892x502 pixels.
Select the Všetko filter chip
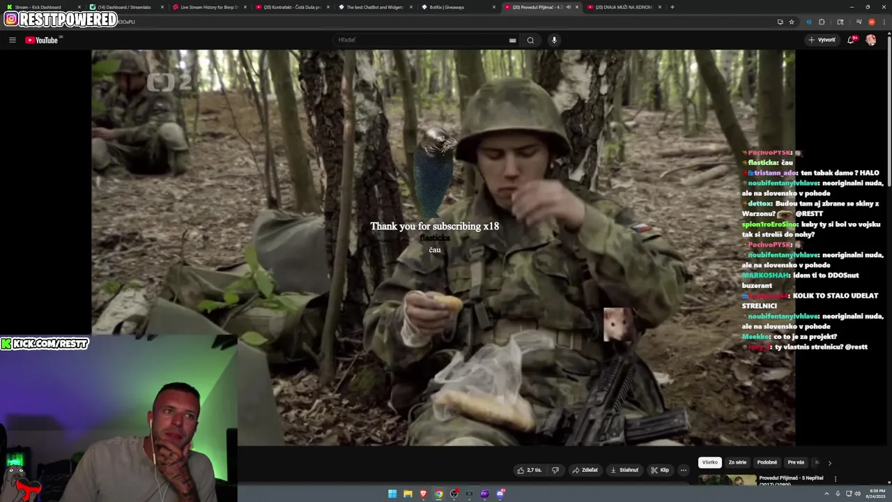tap(709, 462)
